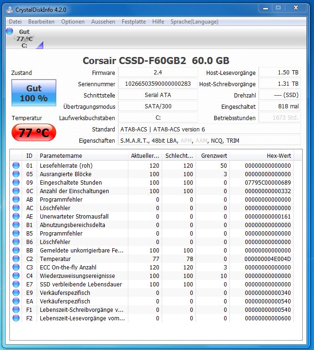
Task: Open the Datei menu
Action: click(x=15, y=22)
